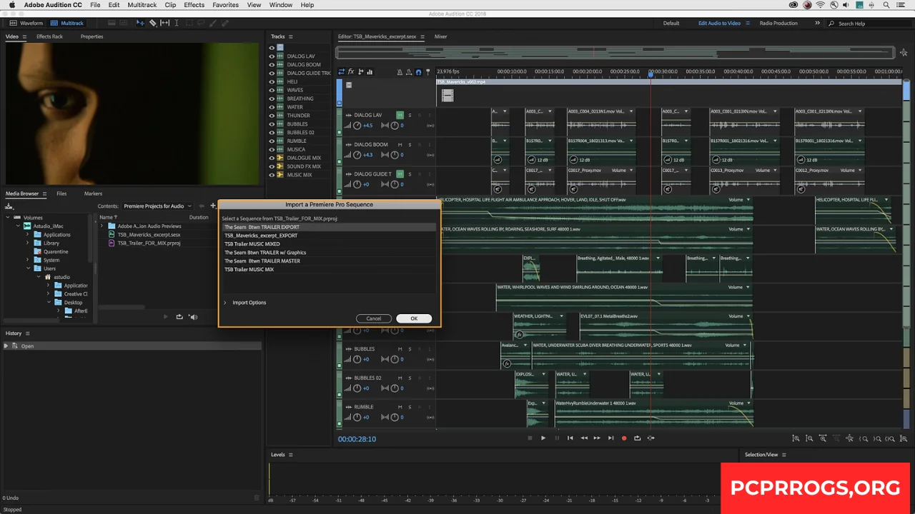This screenshot has width=915, height=514.
Task: Expand Adobe Audition Audio Previews folder
Action: tap(102, 226)
